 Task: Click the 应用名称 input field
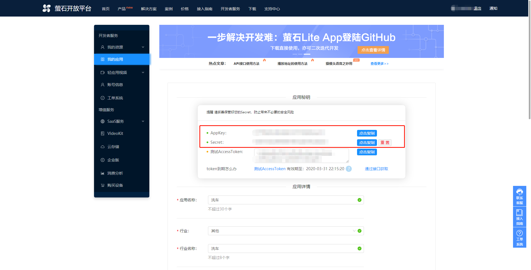tap(286, 200)
